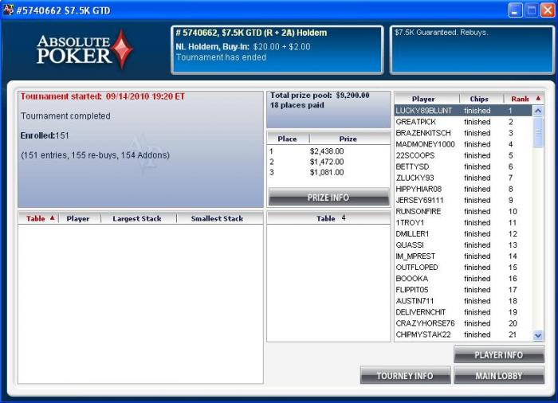The image size is (558, 403).
Task: Open TOURNEY INFO
Action: [405, 376]
